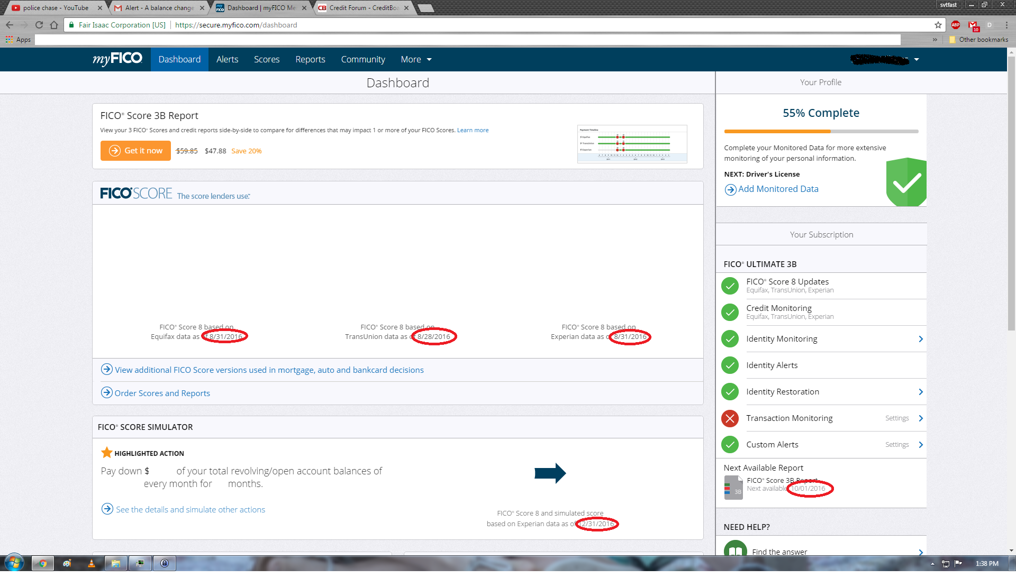Toggle Transaction Monitoring on

pyautogui.click(x=731, y=418)
